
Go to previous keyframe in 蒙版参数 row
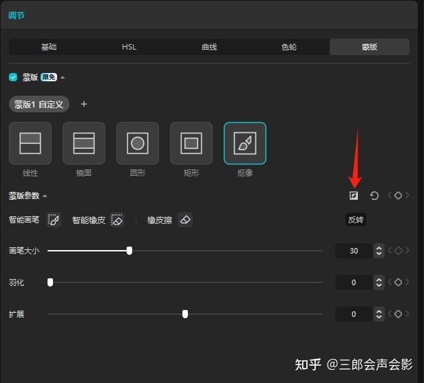pyautogui.click(x=390, y=195)
